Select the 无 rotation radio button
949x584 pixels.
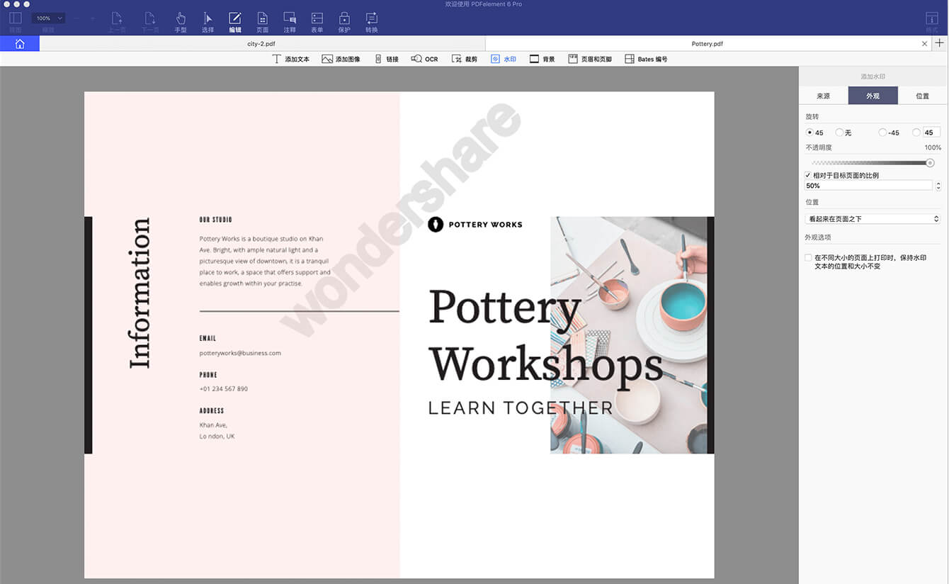click(x=839, y=133)
